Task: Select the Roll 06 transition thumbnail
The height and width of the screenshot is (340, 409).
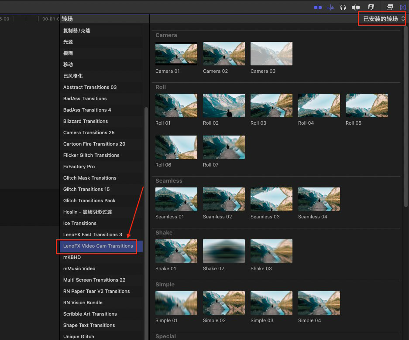Action: pyautogui.click(x=176, y=147)
